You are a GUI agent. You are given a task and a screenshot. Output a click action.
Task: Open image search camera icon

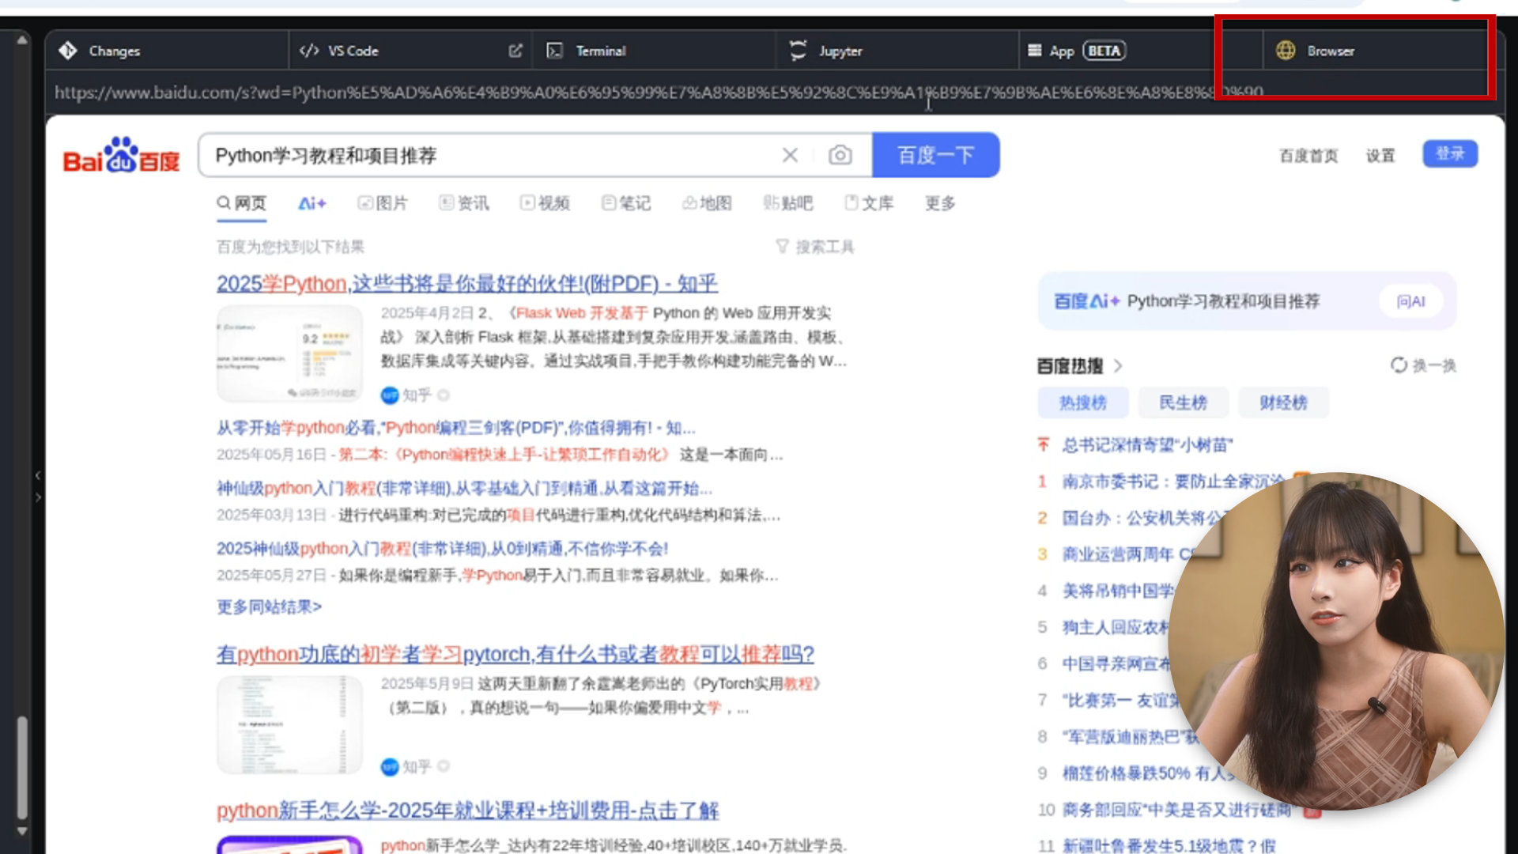840,155
